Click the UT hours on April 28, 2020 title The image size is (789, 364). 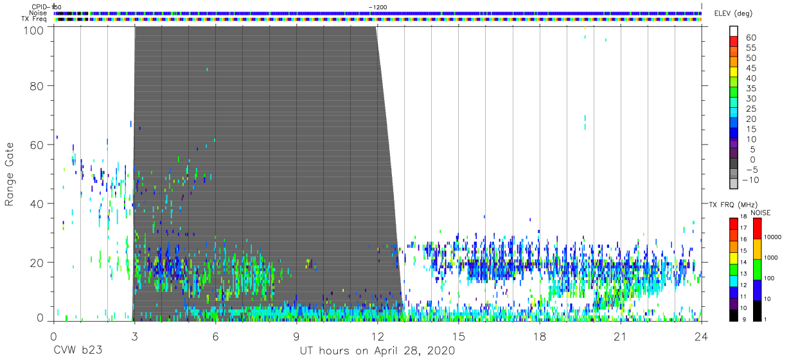pyautogui.click(x=377, y=351)
